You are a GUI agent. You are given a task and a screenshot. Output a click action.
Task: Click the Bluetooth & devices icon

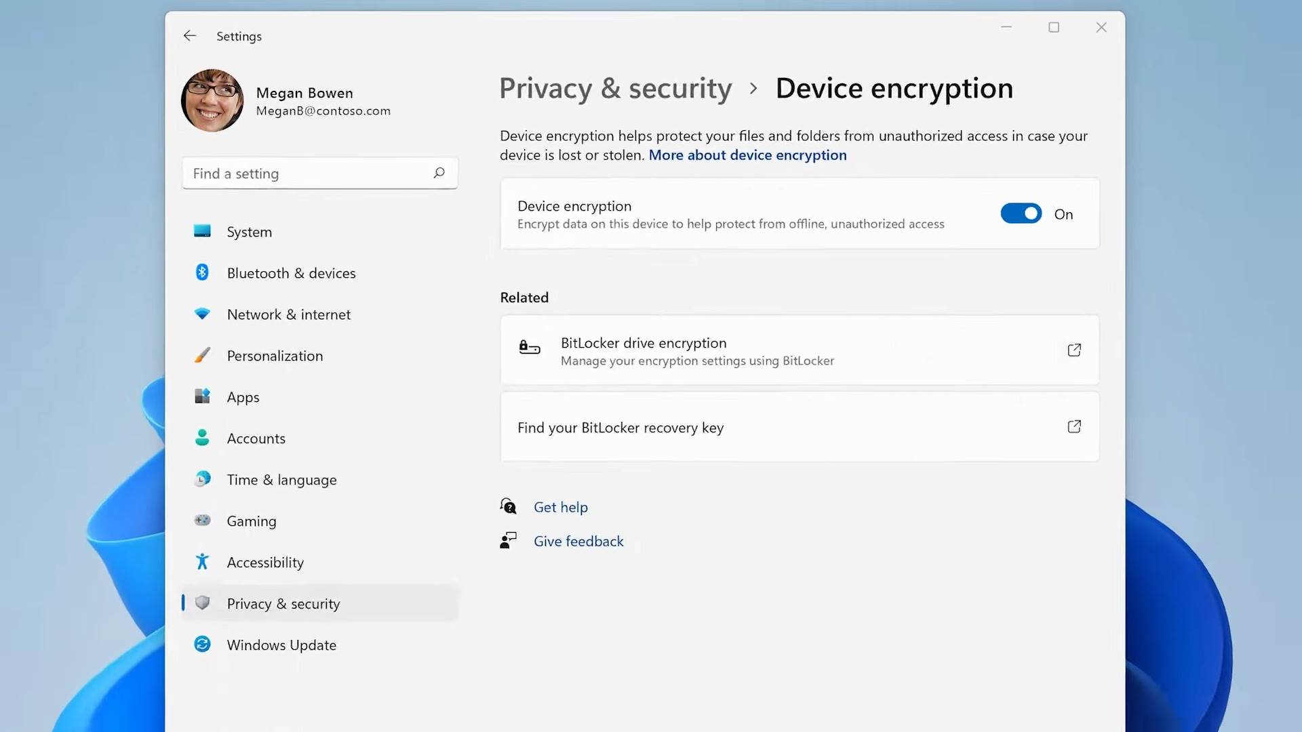[x=202, y=272]
